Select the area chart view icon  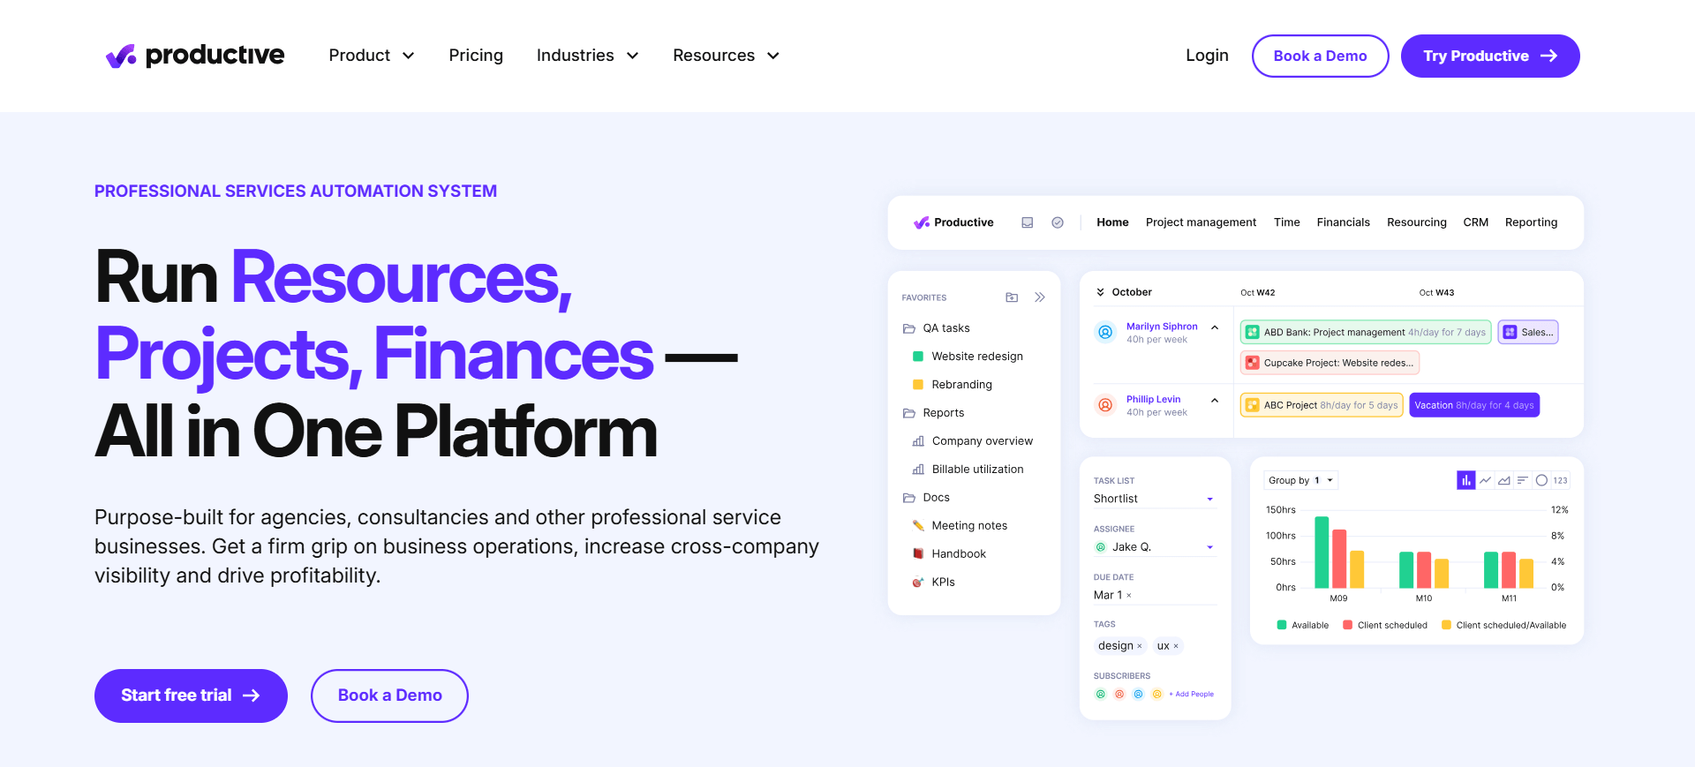click(1503, 480)
